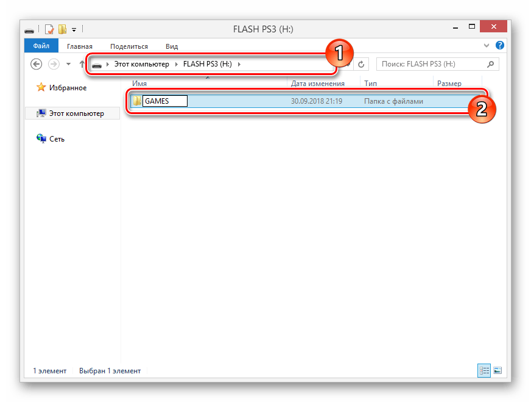Click the GAMES folder name edit field

[x=164, y=101]
